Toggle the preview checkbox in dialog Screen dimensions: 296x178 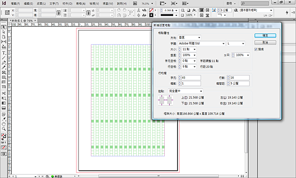[x=256, y=49]
